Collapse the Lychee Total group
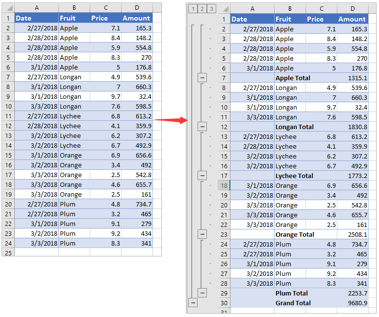Screen dimensions: 379x317 (x=202, y=176)
